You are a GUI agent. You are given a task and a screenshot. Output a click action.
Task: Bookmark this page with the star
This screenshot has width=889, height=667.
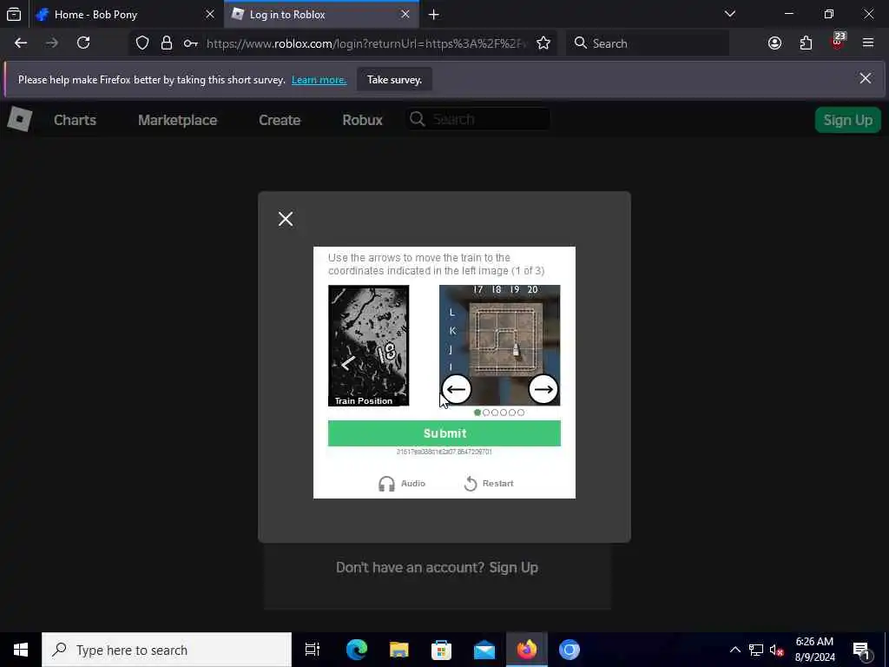point(543,43)
